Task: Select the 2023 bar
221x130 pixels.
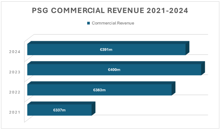Action: (116, 68)
